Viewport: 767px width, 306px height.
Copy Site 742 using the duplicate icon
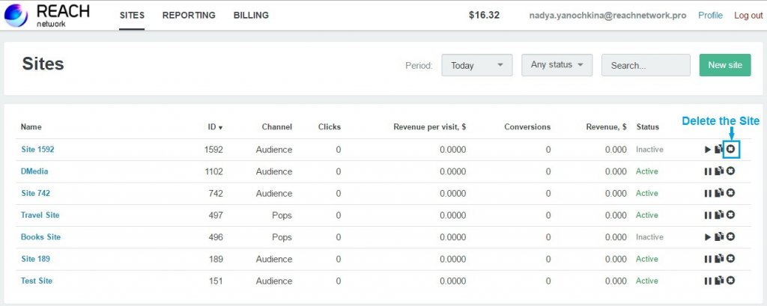(719, 193)
